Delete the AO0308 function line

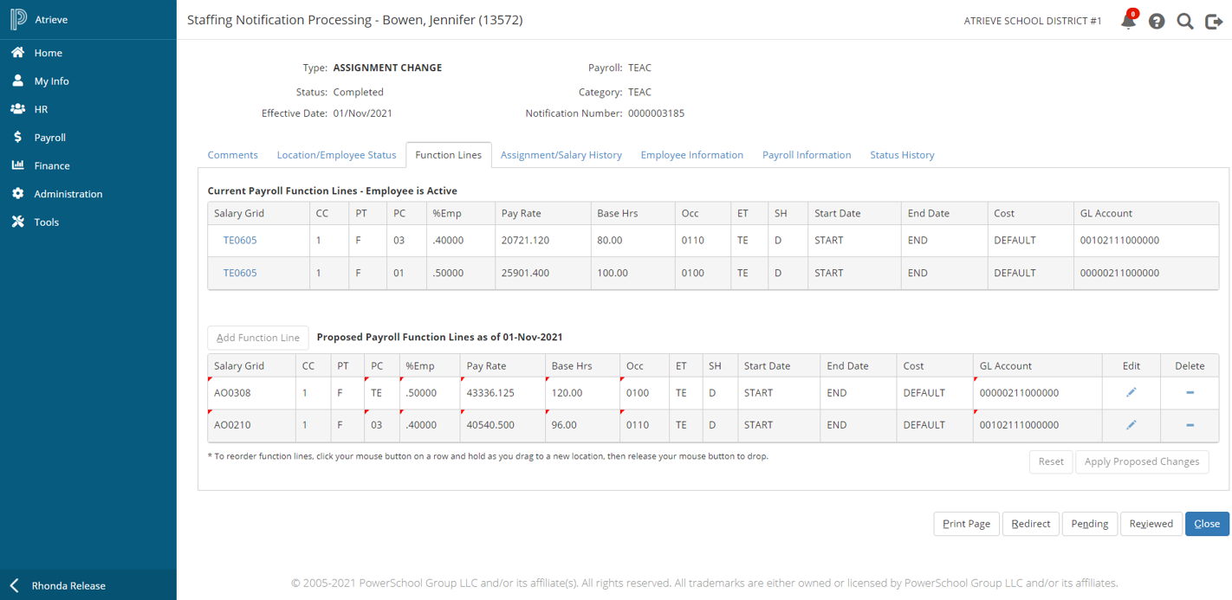point(1190,393)
